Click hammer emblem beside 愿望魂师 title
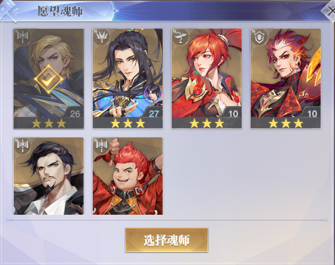The height and width of the screenshot is (265, 335). pos(8,10)
